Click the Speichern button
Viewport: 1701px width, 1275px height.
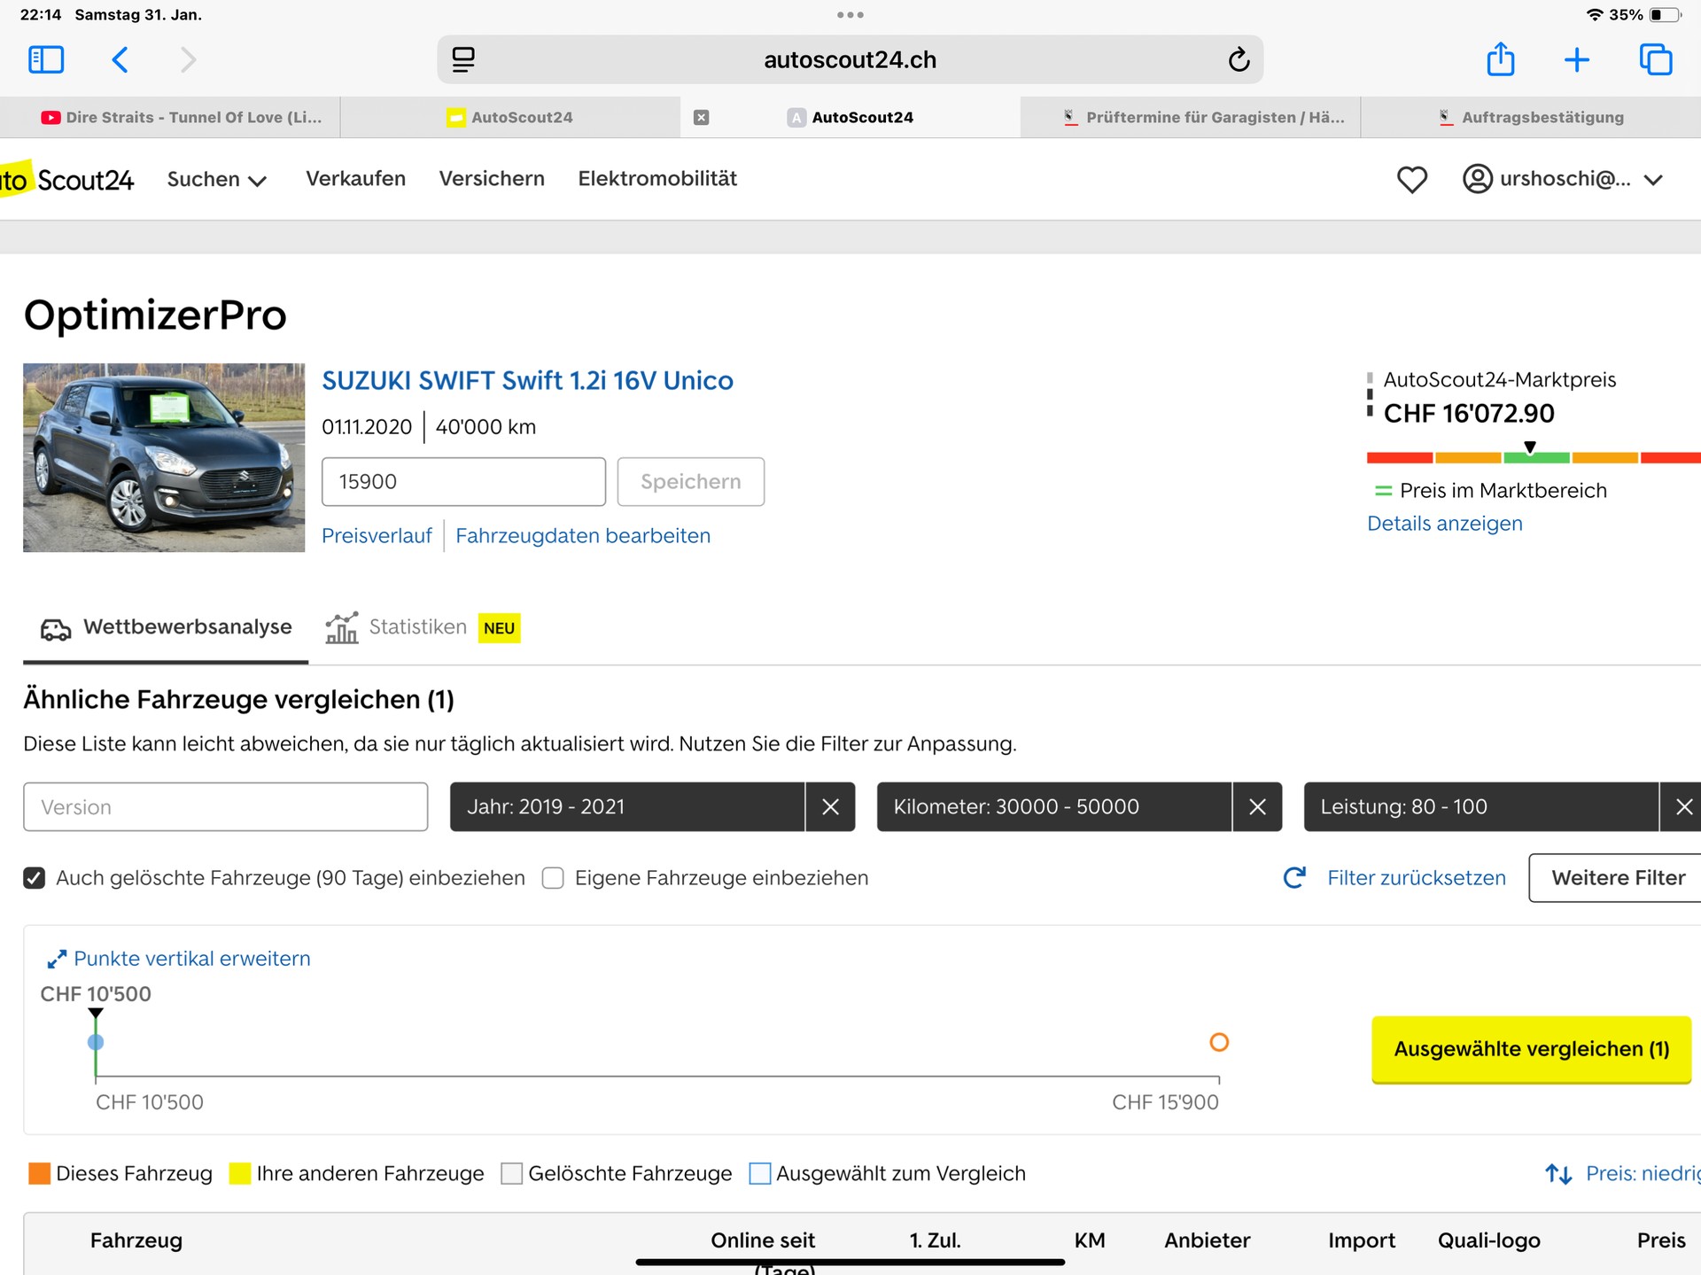point(691,482)
